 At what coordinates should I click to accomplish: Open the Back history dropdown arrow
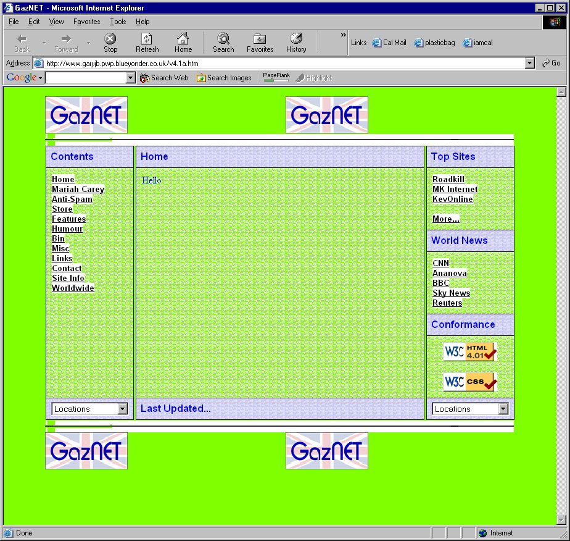click(x=44, y=43)
